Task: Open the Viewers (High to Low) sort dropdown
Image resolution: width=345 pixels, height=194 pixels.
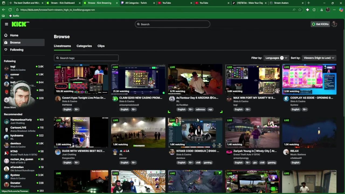Action: click(x=319, y=58)
